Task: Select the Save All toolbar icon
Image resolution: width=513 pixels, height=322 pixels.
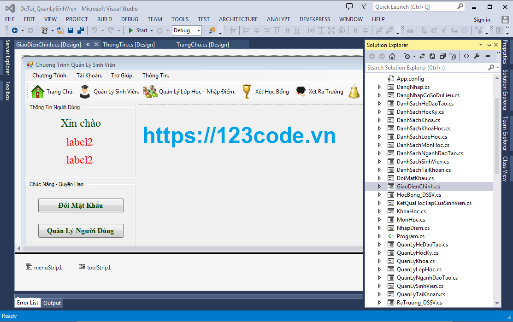Action: coord(80,30)
